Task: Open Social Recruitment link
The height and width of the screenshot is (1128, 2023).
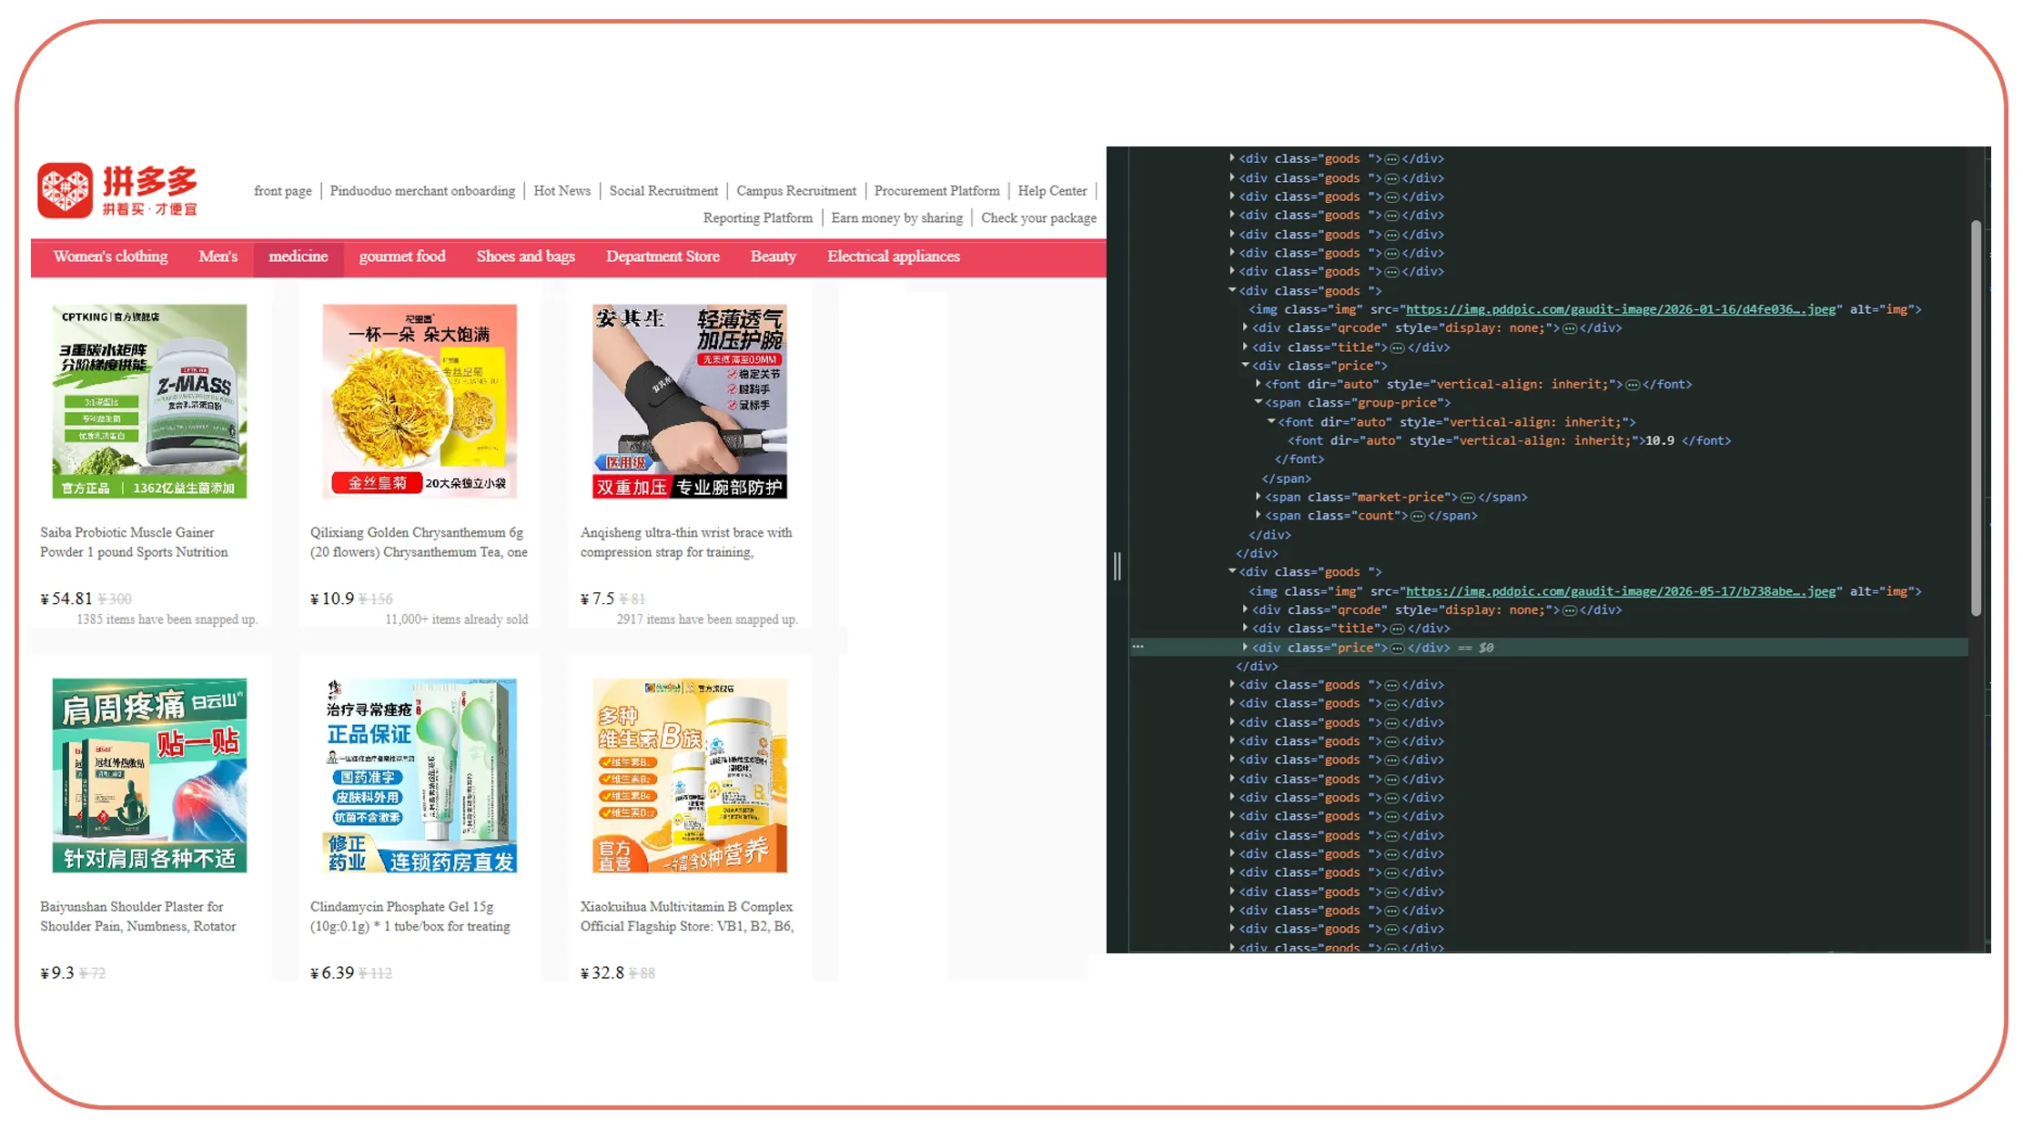Action: pyautogui.click(x=663, y=191)
